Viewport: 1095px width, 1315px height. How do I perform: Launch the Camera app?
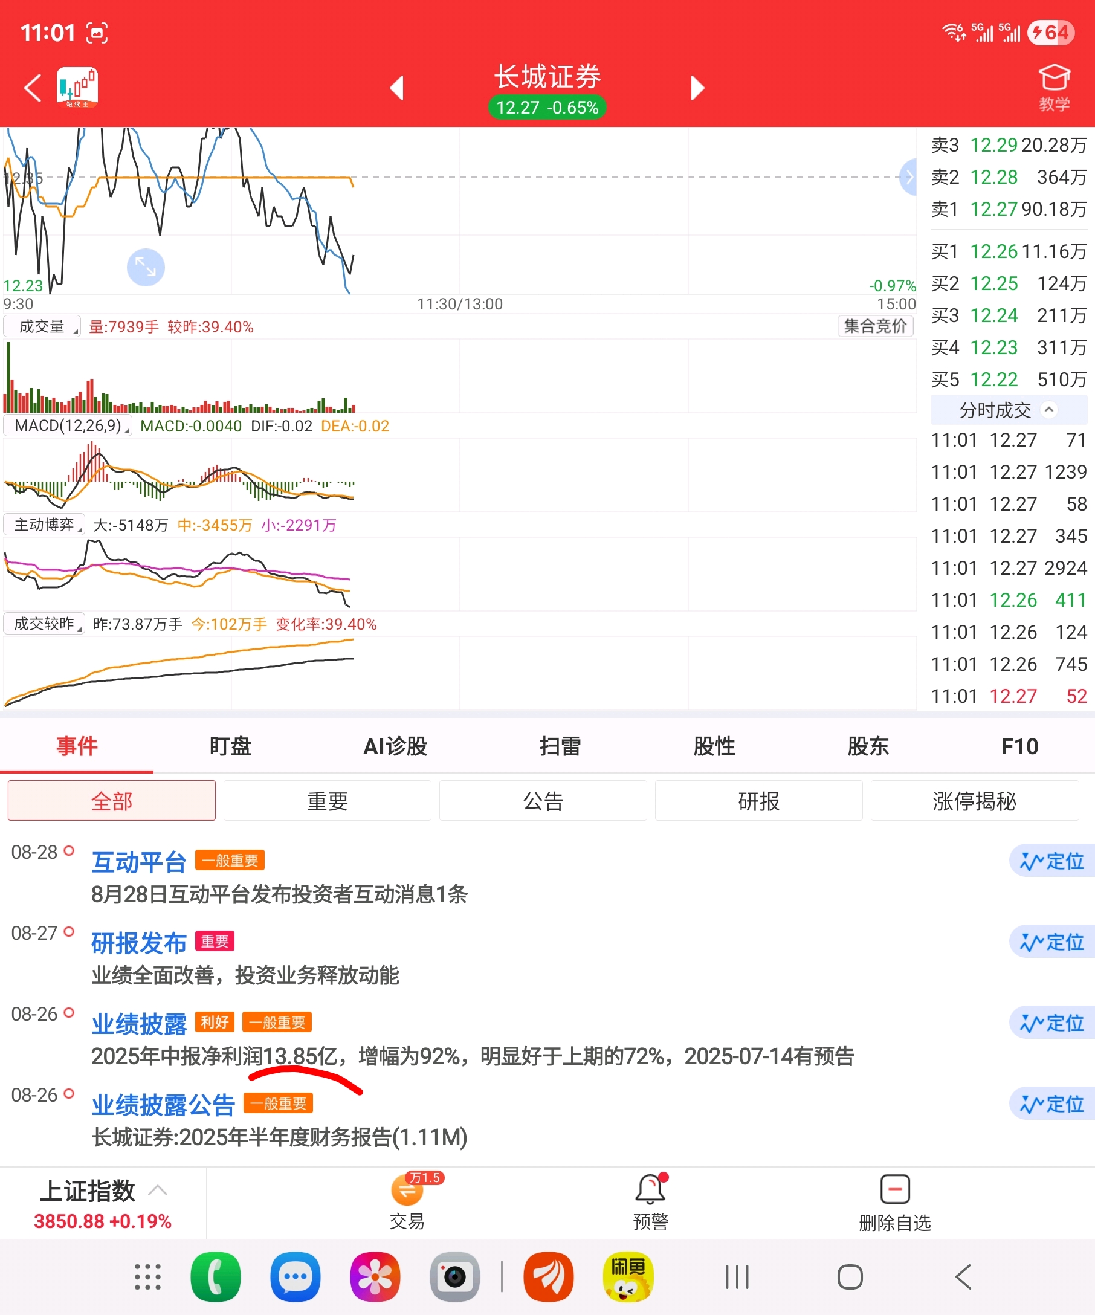[454, 1277]
